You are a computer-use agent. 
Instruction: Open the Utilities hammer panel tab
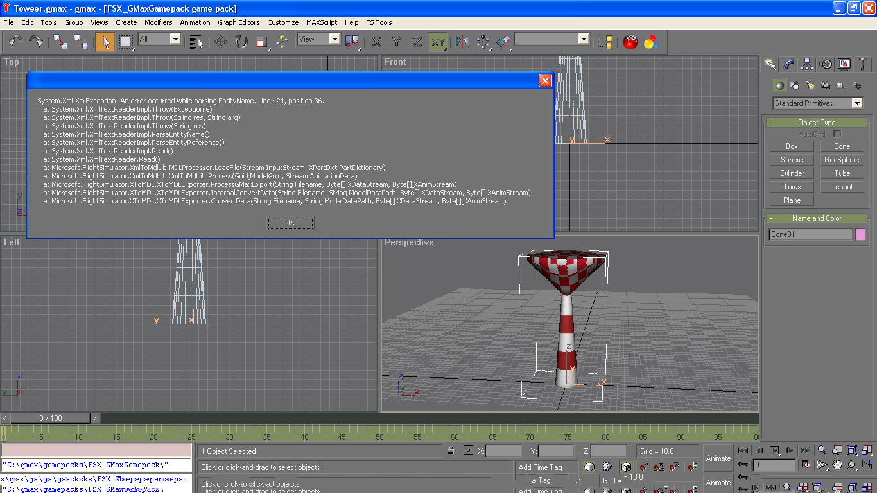(x=863, y=64)
